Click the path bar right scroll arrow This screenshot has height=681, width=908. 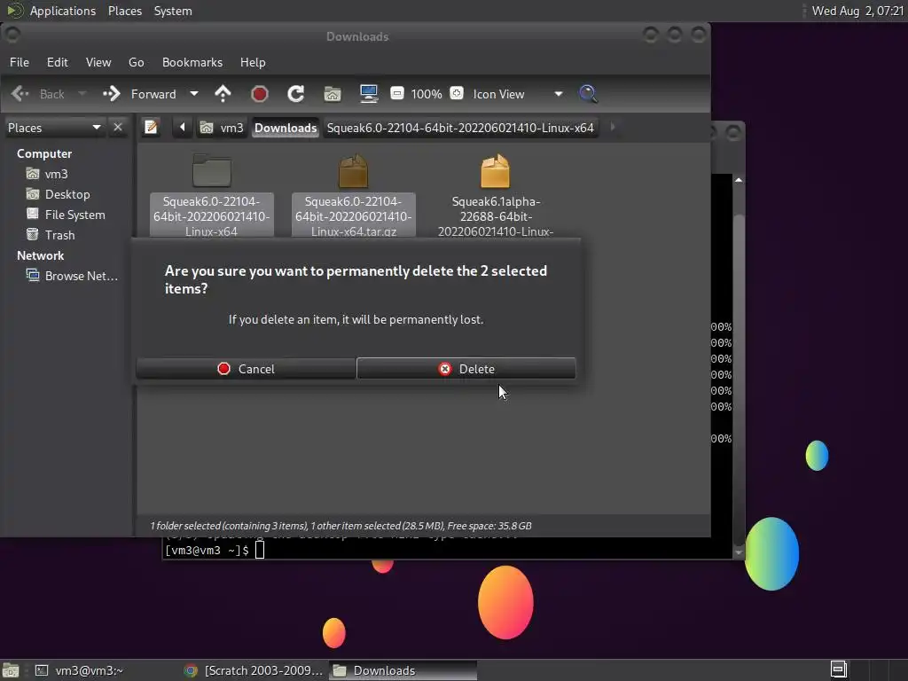613,127
